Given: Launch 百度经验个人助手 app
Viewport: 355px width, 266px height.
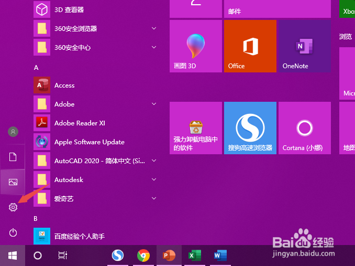Looking at the screenshot, I should point(95,236).
